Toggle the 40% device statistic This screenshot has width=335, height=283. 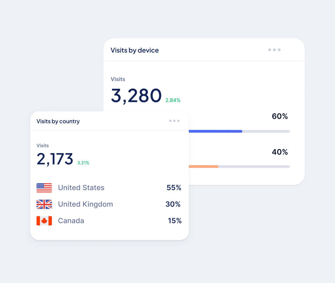280,152
